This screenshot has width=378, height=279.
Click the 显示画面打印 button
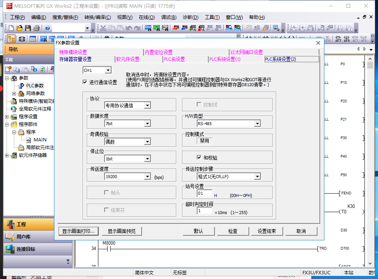coord(78,231)
